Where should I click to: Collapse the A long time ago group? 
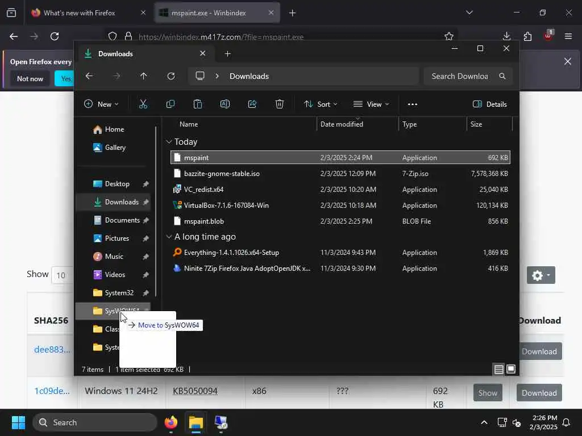(169, 237)
